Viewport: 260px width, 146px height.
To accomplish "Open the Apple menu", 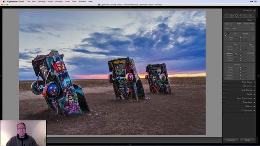I will coord(4,2).
